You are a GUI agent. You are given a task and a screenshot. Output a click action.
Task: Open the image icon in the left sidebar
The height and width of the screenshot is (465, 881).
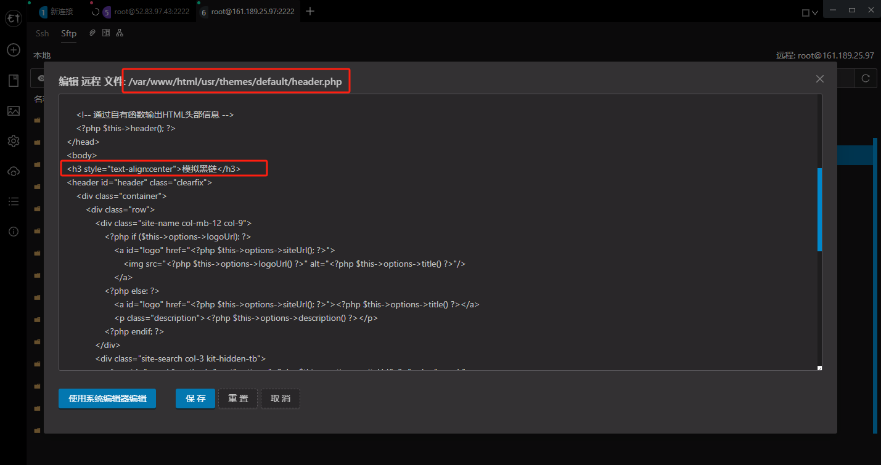[14, 111]
